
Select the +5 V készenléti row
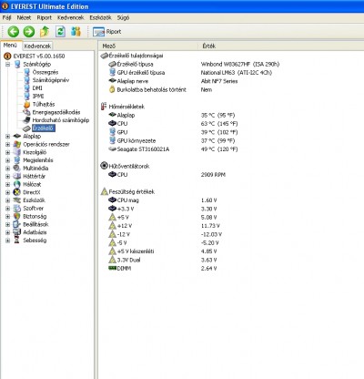click(163, 251)
